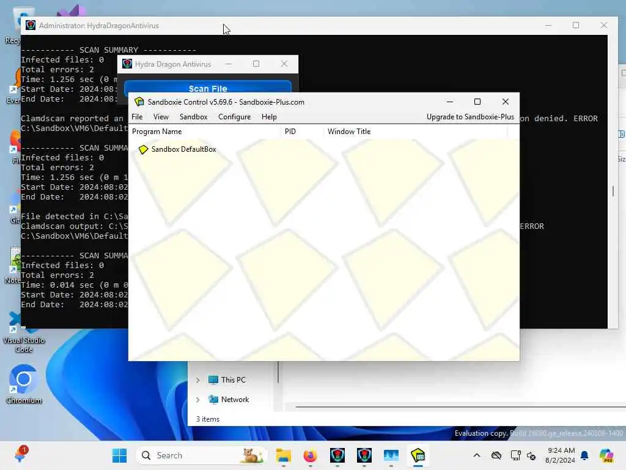This screenshot has height=470, width=626.
Task: Close the Hydra Dragon Antivirus window
Action: click(284, 64)
